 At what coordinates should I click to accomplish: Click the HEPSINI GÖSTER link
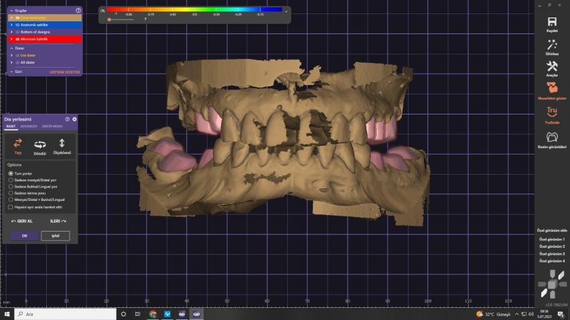[65, 72]
